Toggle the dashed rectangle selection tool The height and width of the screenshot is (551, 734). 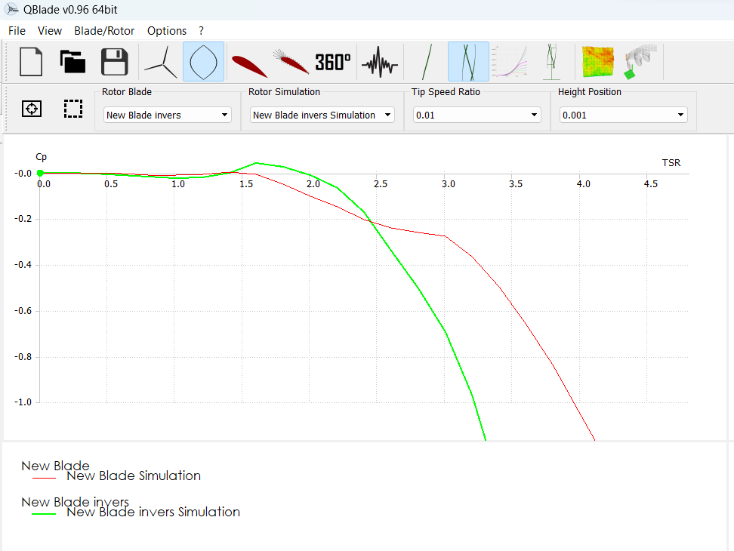click(72, 109)
